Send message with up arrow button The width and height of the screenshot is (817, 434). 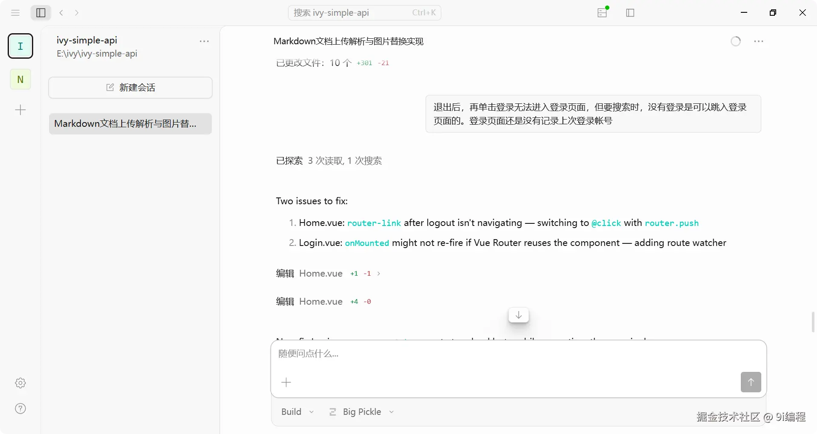click(751, 382)
